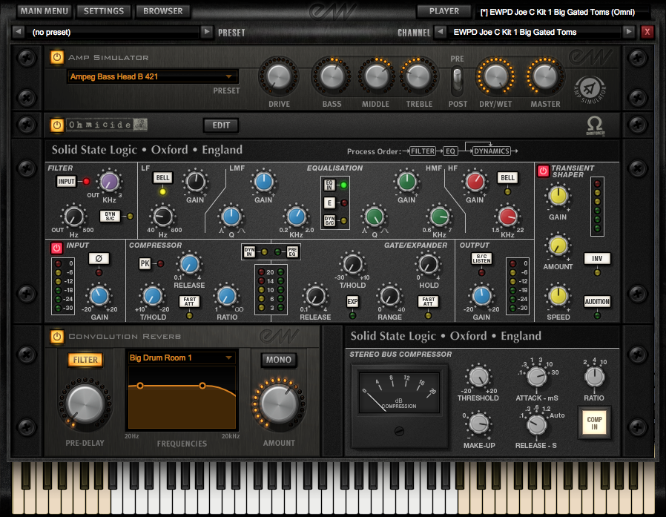
Task: Toggle the Amp Simulator power icon
Action: coord(57,57)
